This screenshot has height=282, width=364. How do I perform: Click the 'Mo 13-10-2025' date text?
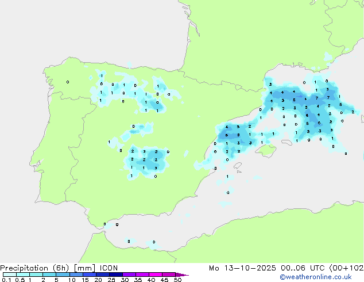point(242,268)
